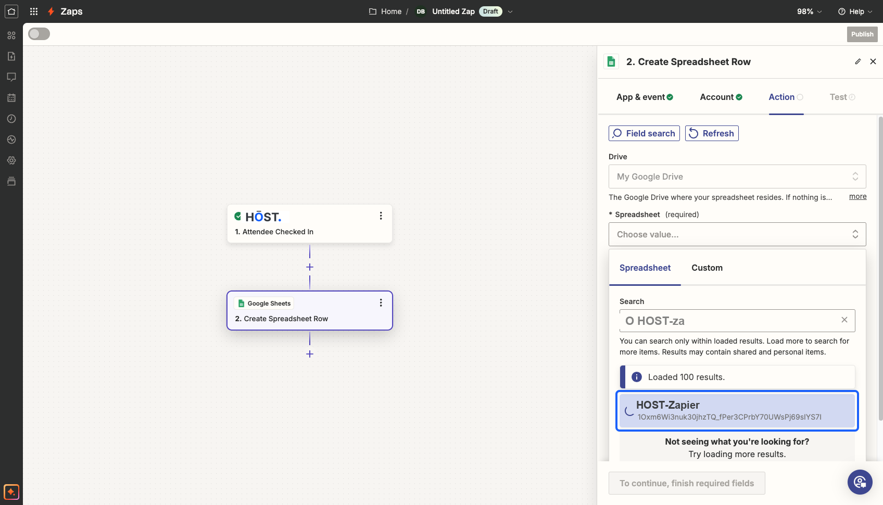Switch to the Custom tab
This screenshot has width=883, height=505.
(x=707, y=268)
